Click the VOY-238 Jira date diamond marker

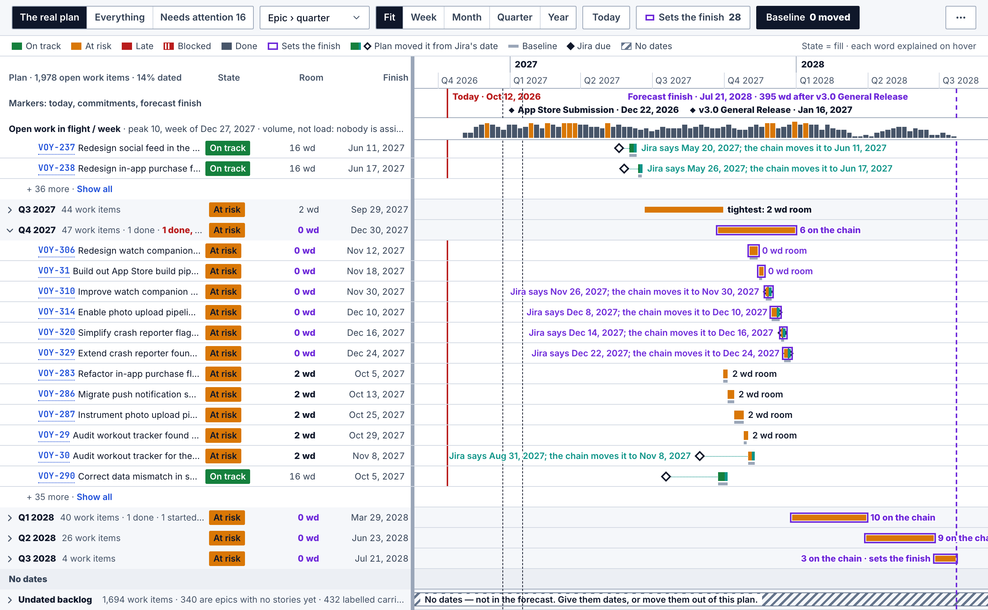click(624, 169)
